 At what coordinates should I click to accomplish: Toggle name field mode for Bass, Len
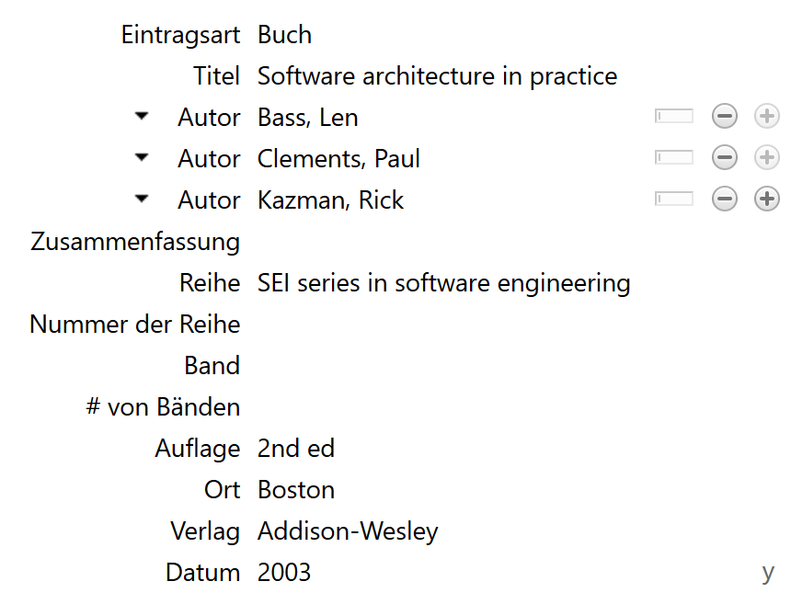click(673, 117)
